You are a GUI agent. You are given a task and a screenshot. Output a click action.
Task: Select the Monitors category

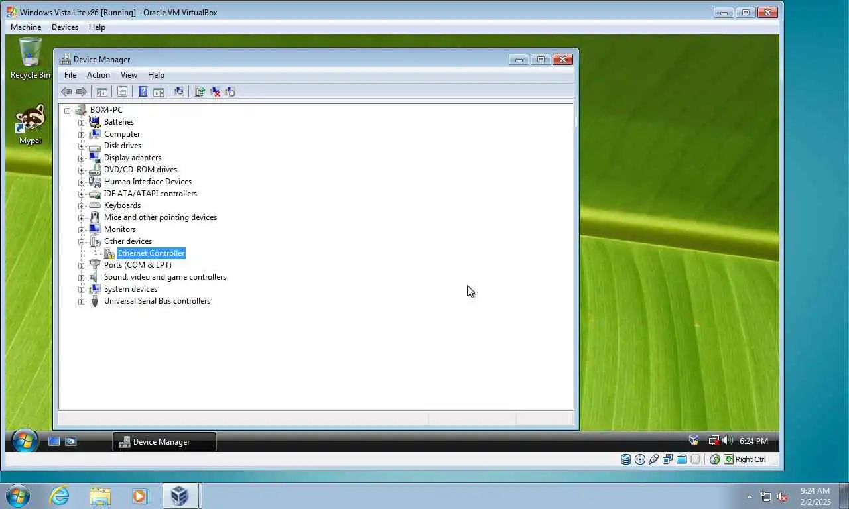tap(120, 229)
